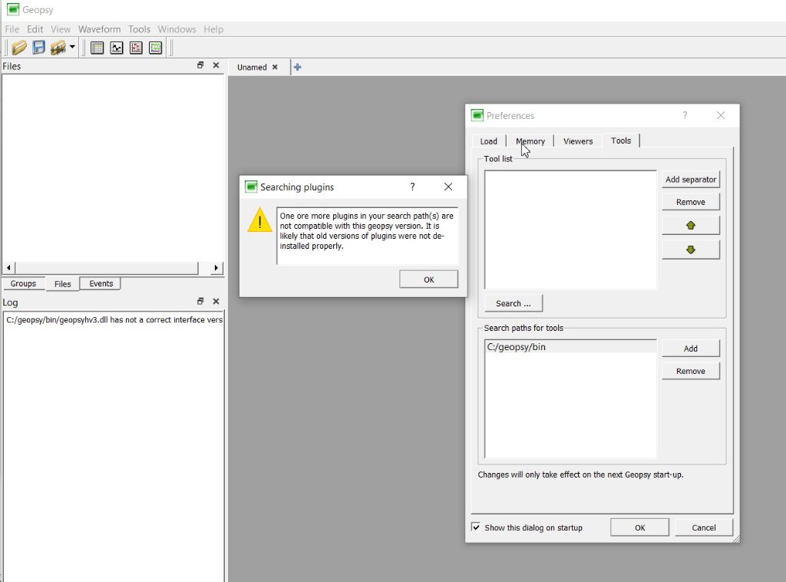This screenshot has width=786, height=582.
Task: Click the save floppy disk icon
Action: pyautogui.click(x=38, y=48)
